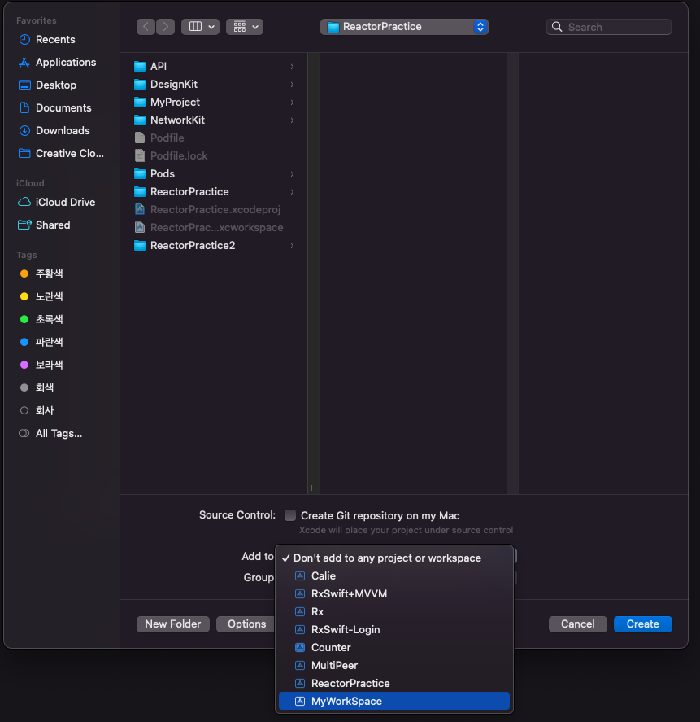The height and width of the screenshot is (722, 700).
Task: Choose Counter from the Add to menu
Action: tap(394, 647)
